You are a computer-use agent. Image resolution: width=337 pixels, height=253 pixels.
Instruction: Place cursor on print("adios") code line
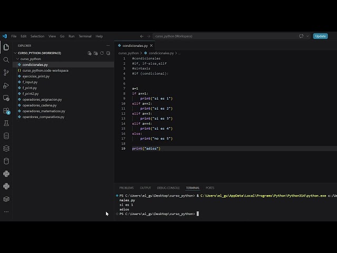point(146,149)
